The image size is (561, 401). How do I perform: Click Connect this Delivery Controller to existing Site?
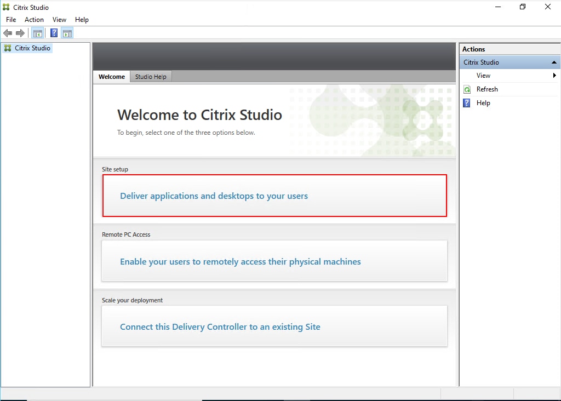point(274,326)
